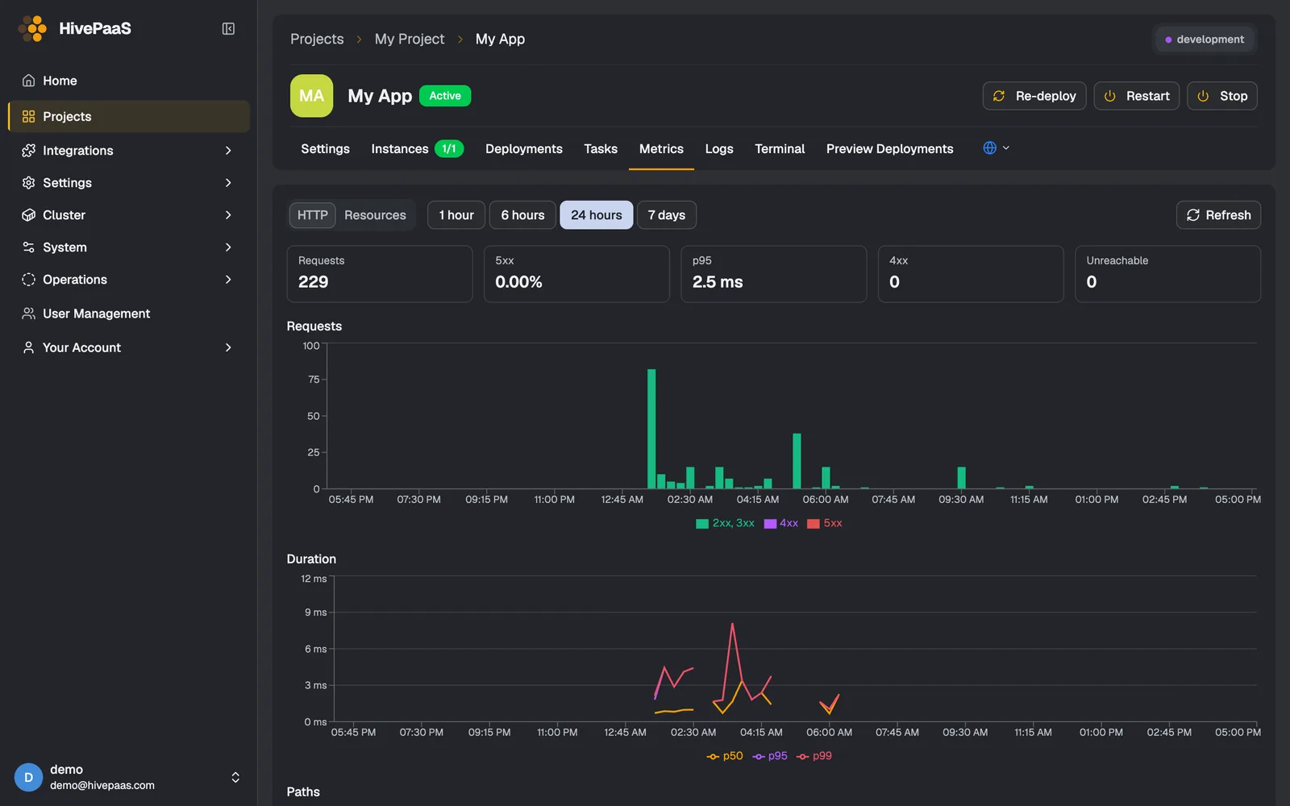Toggle the 2xx, 3xx green legend swatch
Viewport: 1290px width, 806px height.
pyautogui.click(x=702, y=524)
